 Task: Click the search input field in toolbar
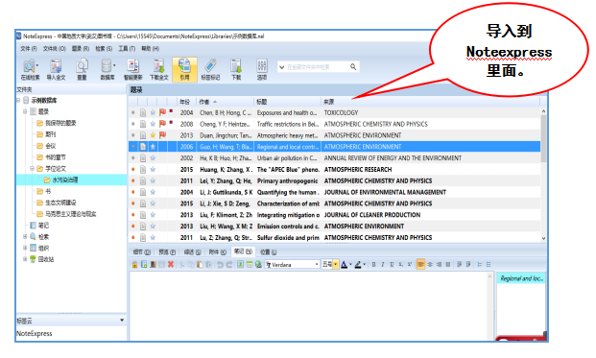coord(318,67)
